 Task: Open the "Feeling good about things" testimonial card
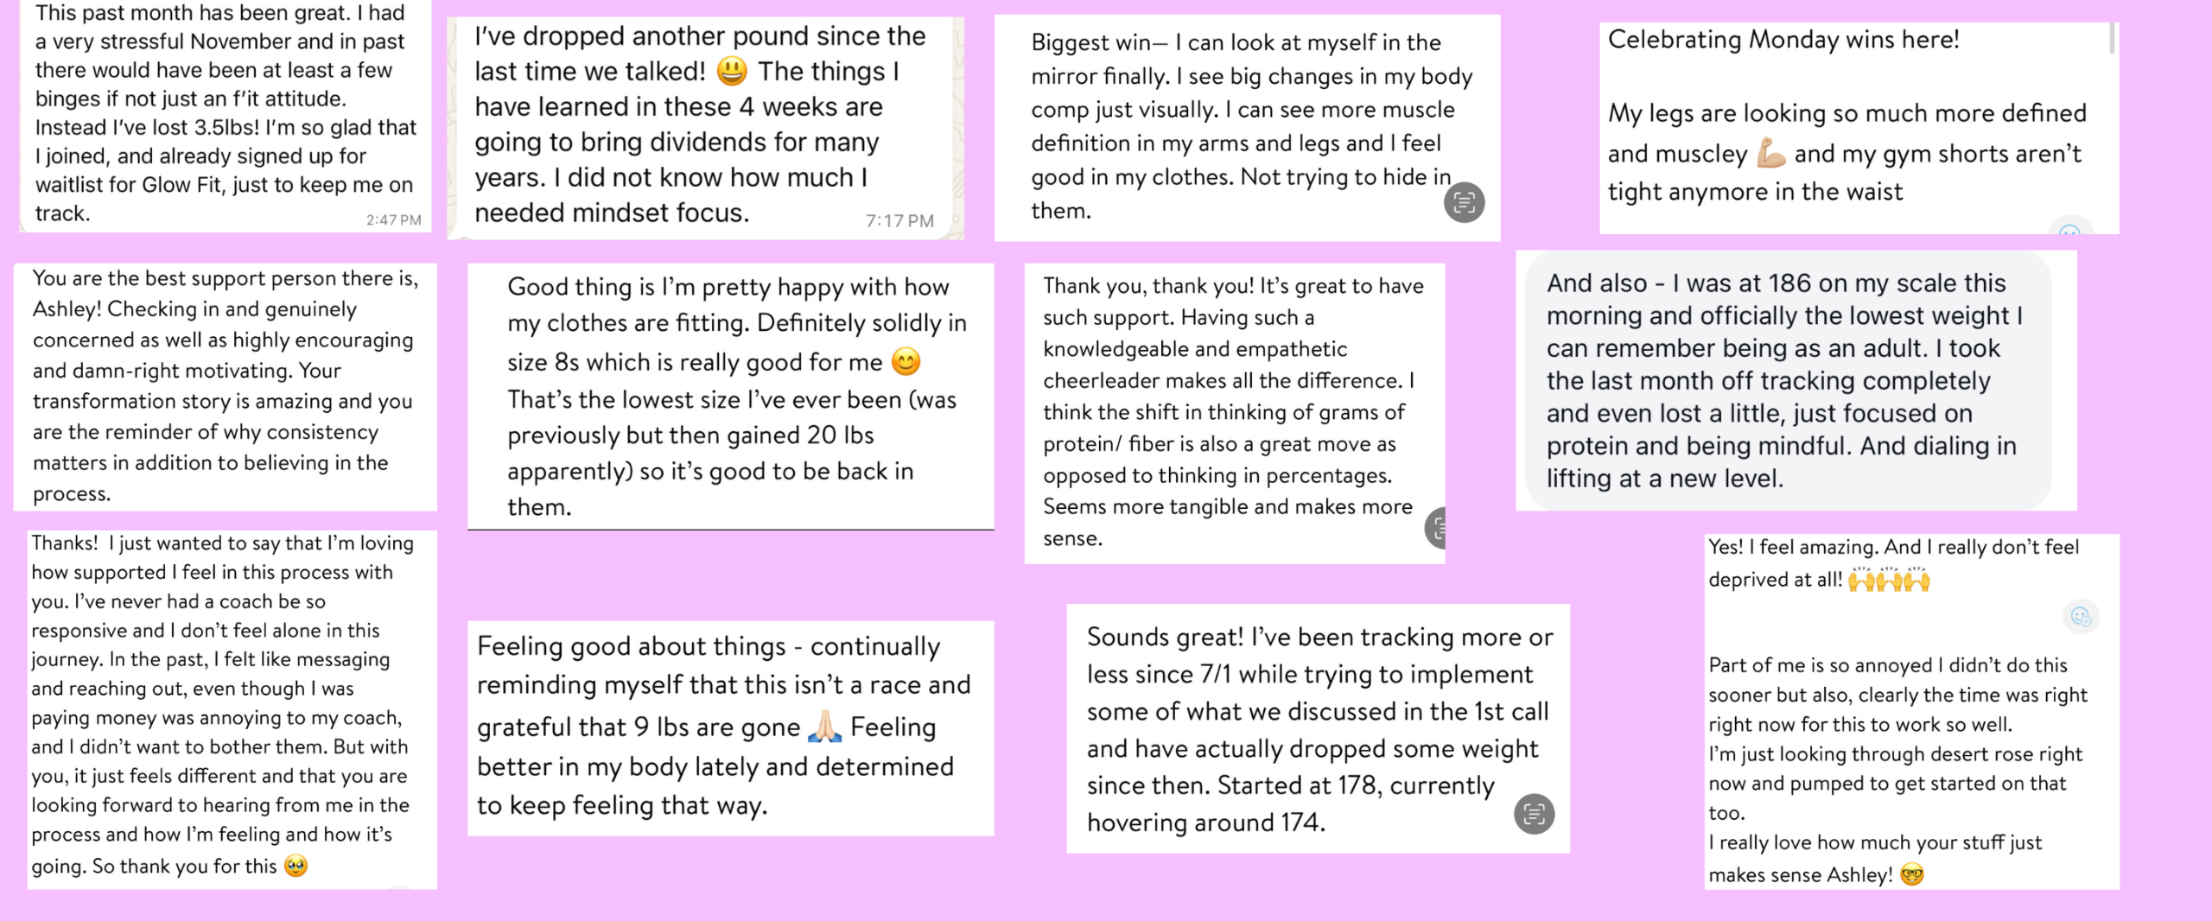pyautogui.click(x=731, y=727)
